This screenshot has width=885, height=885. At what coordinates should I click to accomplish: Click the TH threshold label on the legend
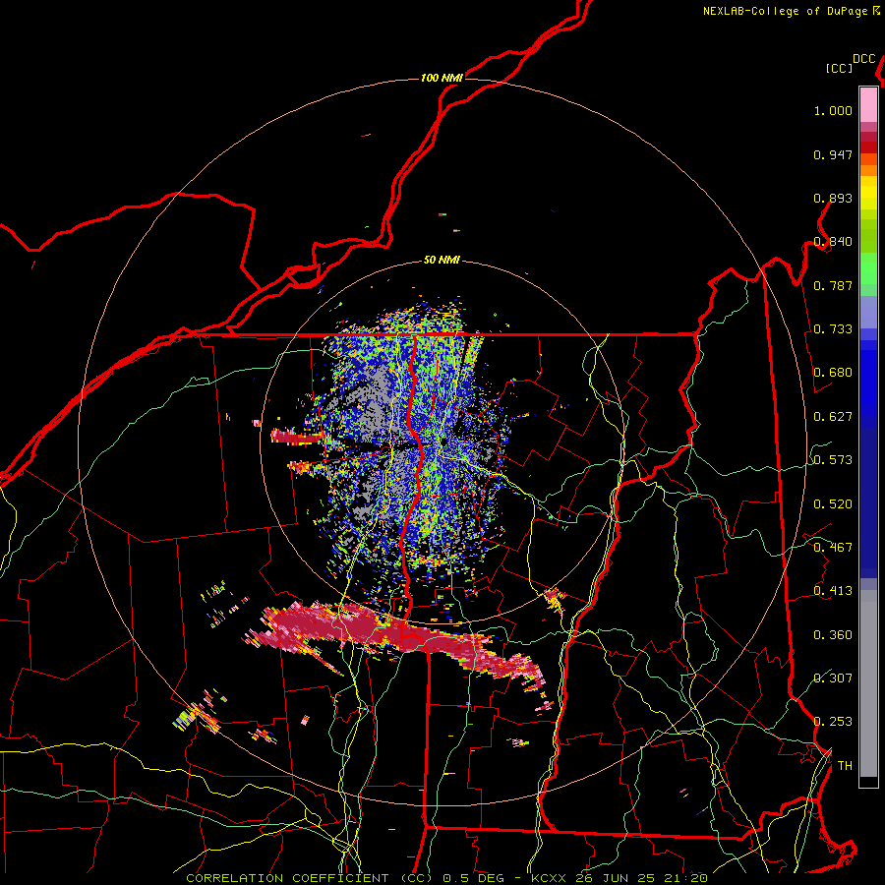[845, 766]
